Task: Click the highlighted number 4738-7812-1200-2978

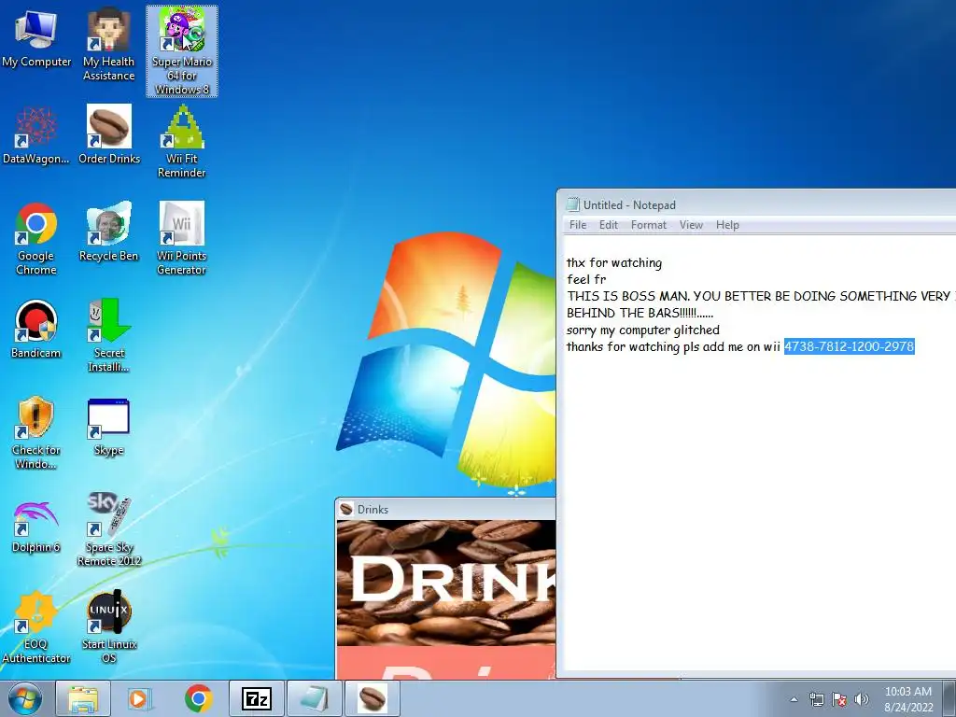Action: 850,346
